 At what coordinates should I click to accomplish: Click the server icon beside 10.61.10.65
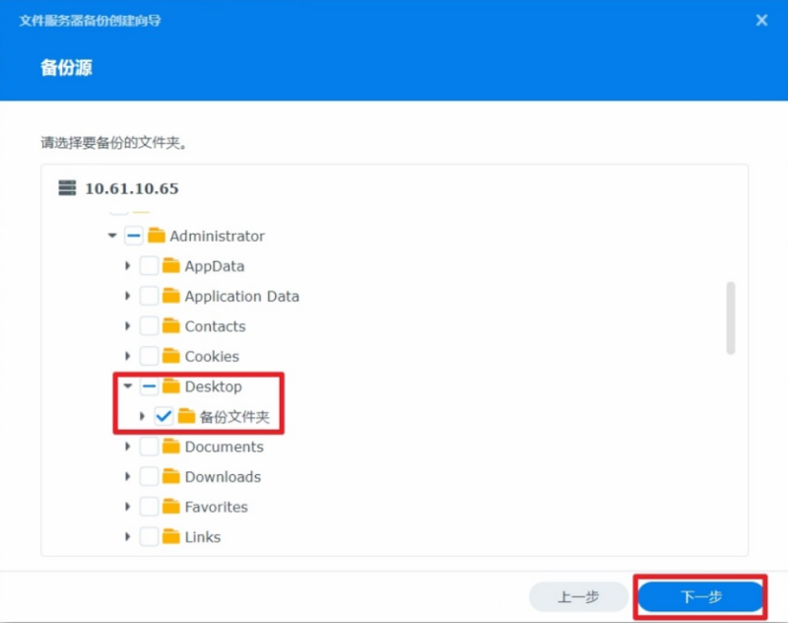(67, 188)
